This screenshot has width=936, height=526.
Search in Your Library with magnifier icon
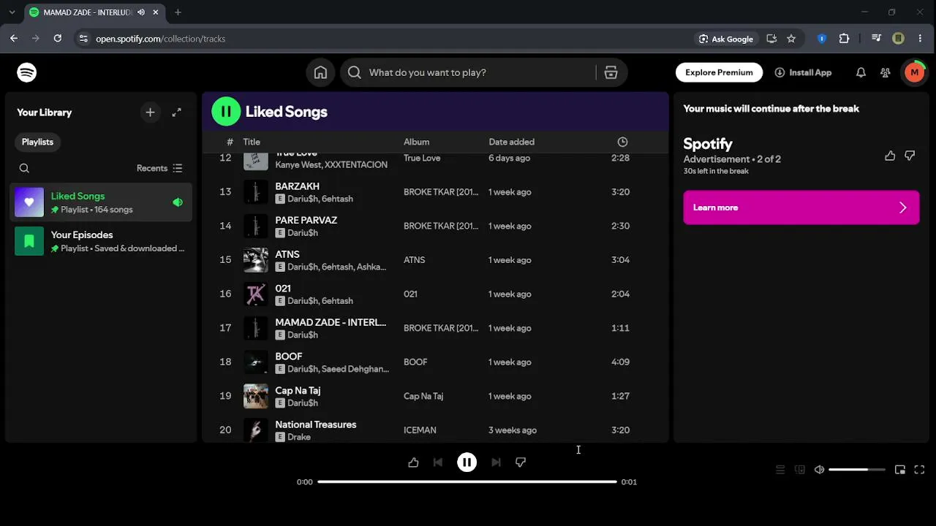click(24, 168)
